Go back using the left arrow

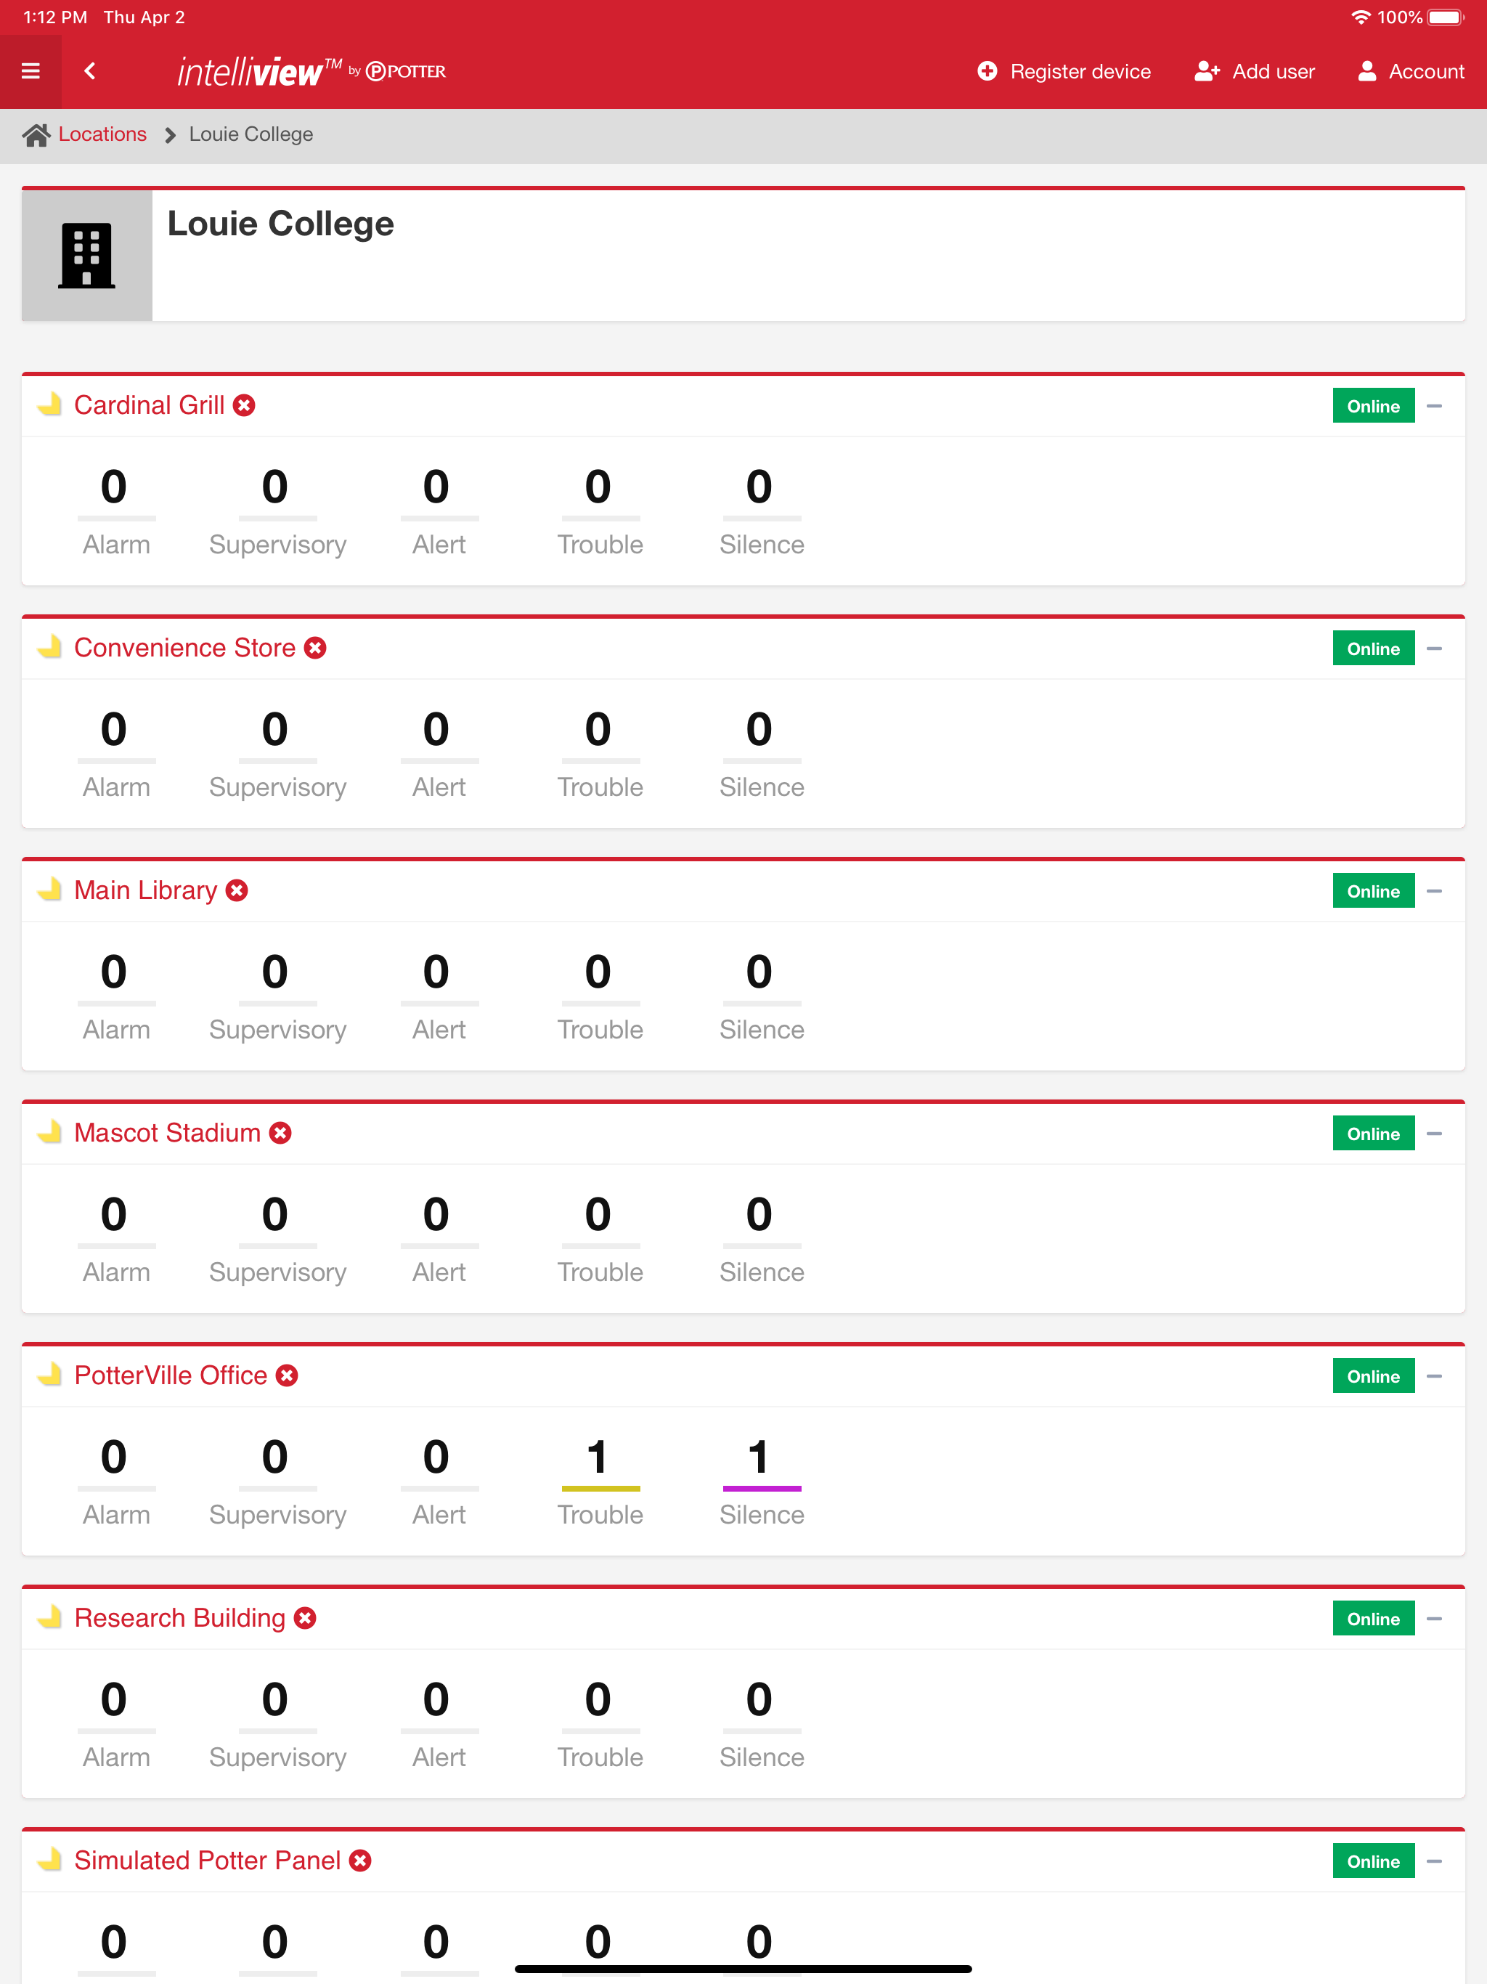point(90,71)
